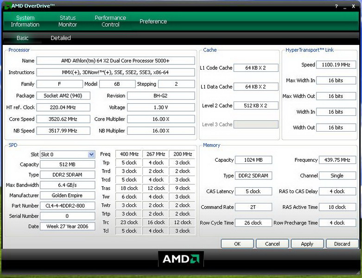Click the 400 MHz Freq column header

click(129, 154)
